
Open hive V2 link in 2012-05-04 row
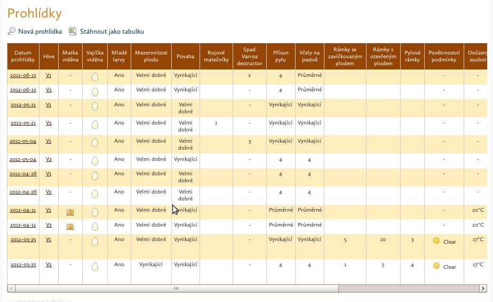pos(49,159)
